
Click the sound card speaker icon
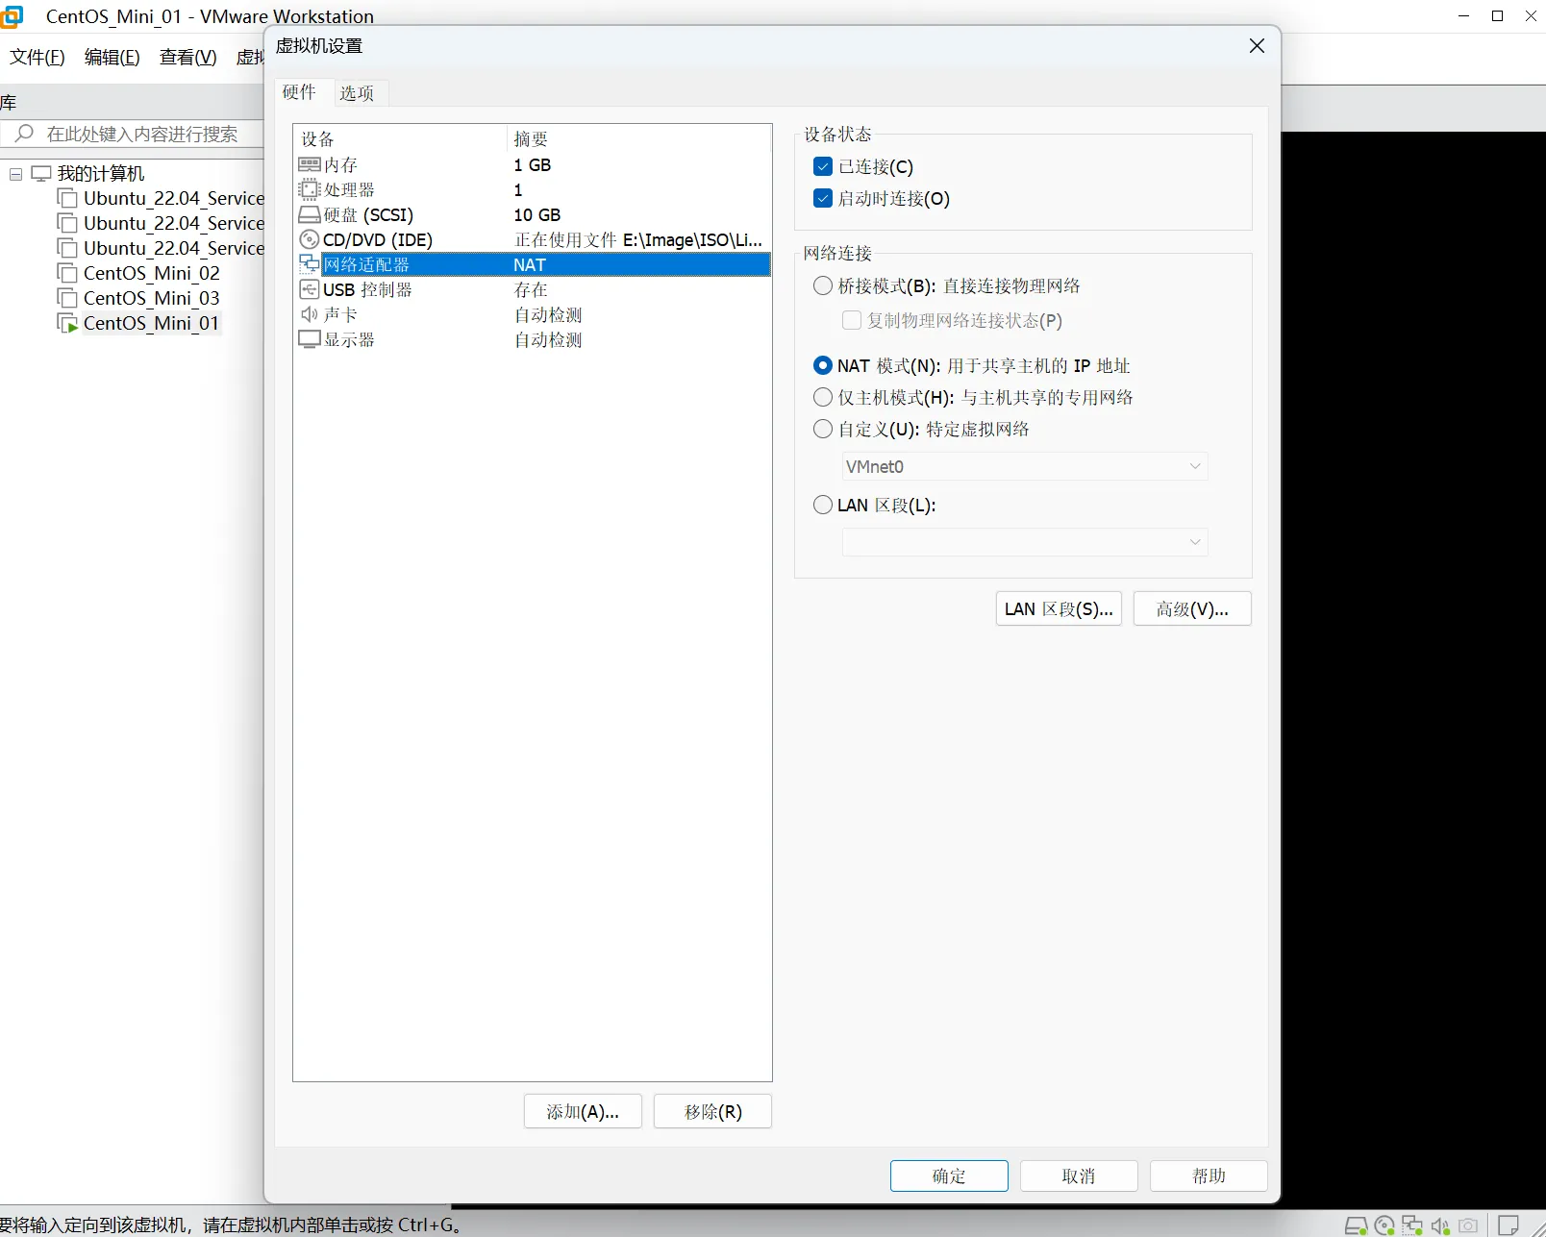[x=310, y=315]
